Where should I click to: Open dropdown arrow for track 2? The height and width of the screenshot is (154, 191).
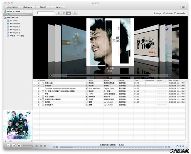(x=87, y=86)
